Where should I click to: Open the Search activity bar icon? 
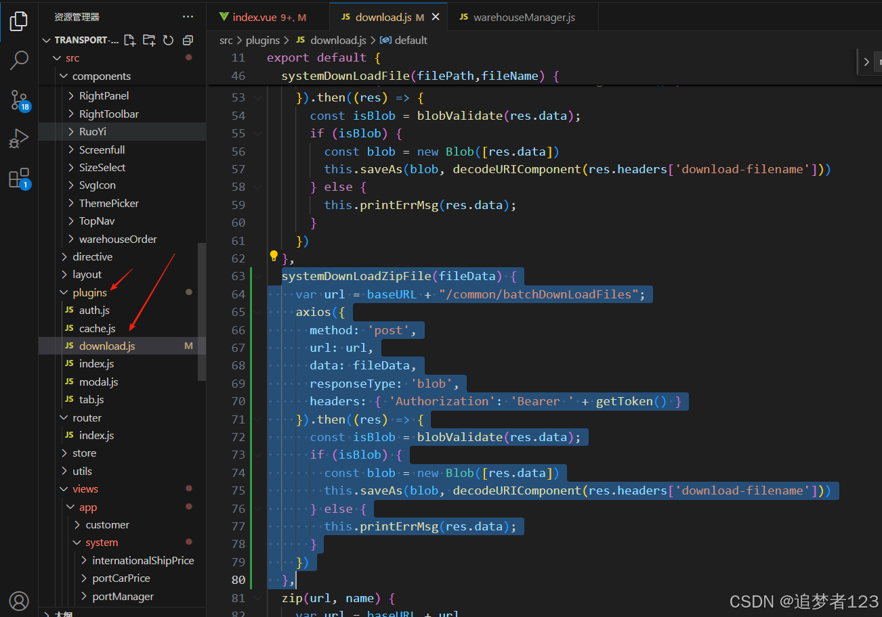point(19,60)
